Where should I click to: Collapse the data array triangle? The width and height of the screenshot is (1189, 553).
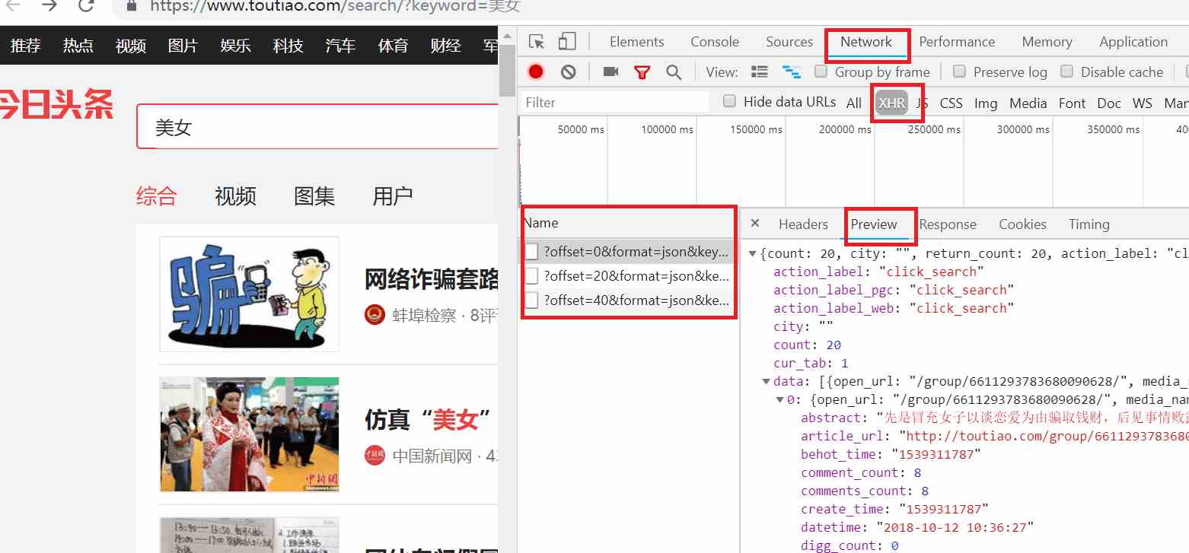767,382
